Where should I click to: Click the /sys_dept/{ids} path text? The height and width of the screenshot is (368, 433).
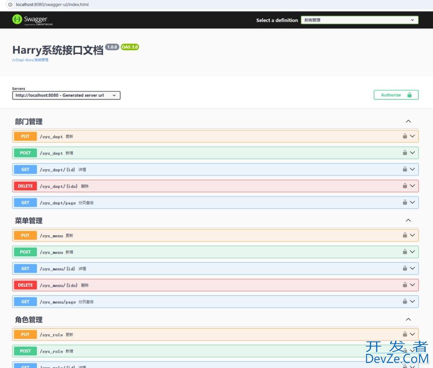59,186
